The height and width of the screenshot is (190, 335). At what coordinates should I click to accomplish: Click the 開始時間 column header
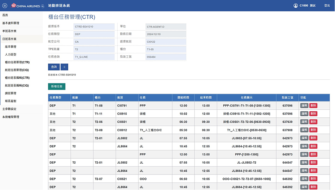[183, 97]
